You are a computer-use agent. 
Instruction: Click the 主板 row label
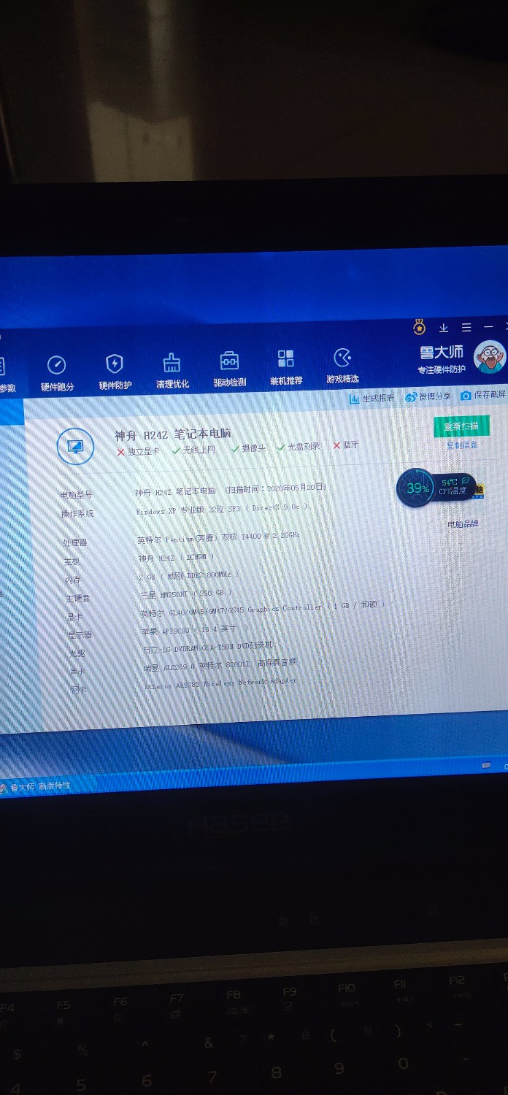pyautogui.click(x=72, y=561)
